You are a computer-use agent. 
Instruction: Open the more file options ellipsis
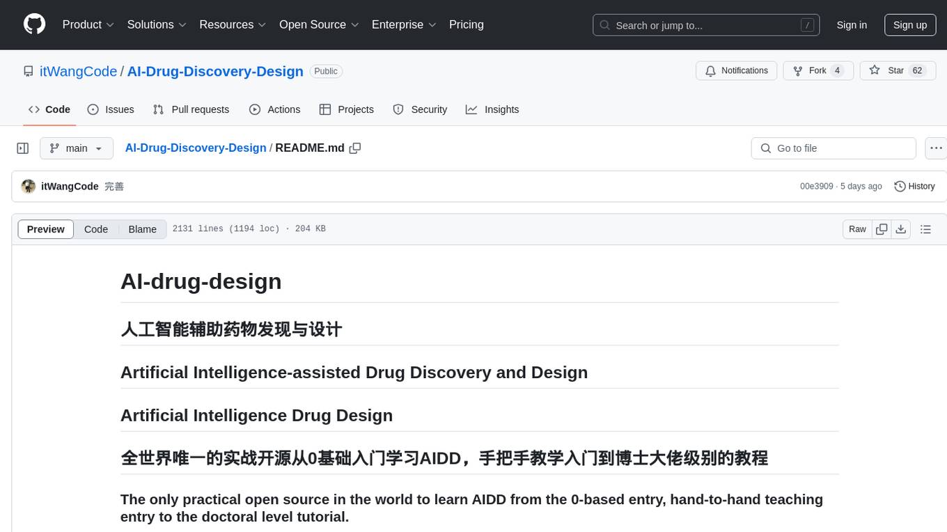[x=936, y=148]
